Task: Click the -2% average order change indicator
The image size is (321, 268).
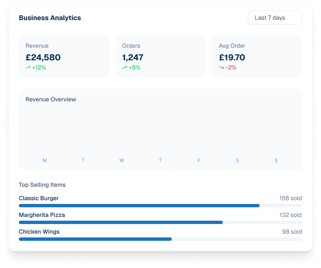Action: (x=231, y=67)
